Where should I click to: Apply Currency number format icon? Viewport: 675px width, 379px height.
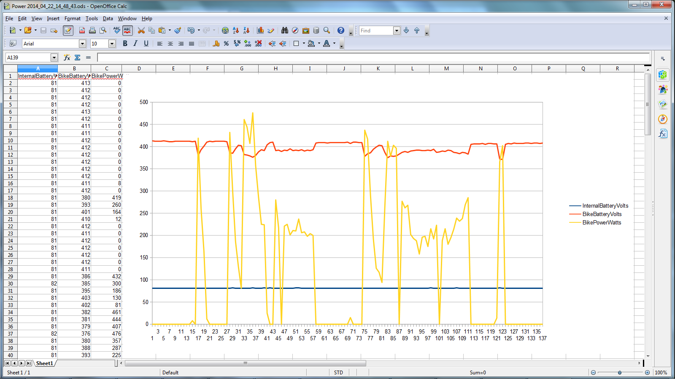[216, 43]
